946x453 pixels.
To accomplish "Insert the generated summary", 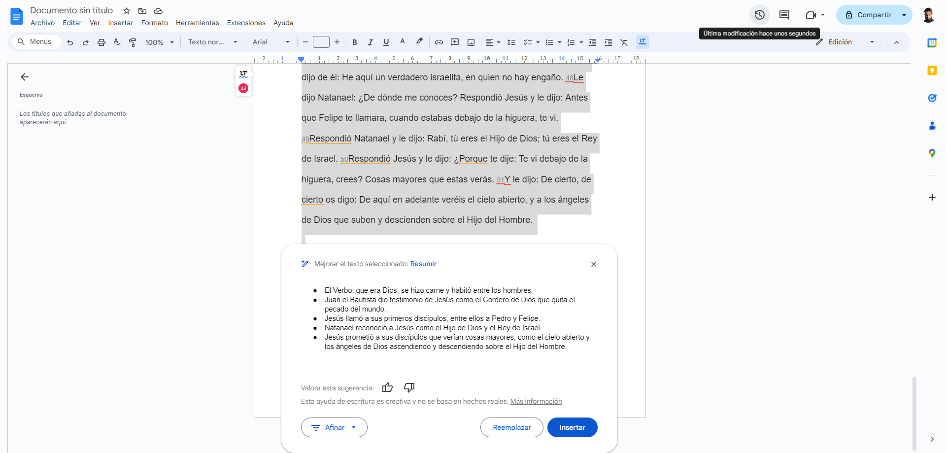I will 572,427.
